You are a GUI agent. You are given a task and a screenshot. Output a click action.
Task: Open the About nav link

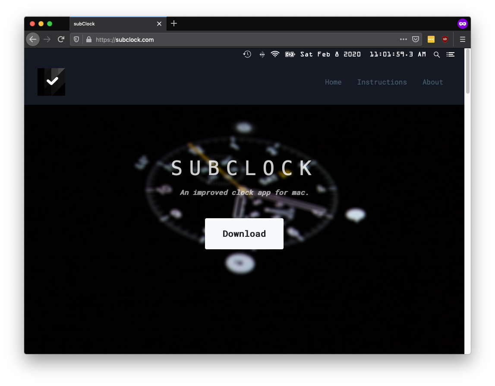[433, 82]
